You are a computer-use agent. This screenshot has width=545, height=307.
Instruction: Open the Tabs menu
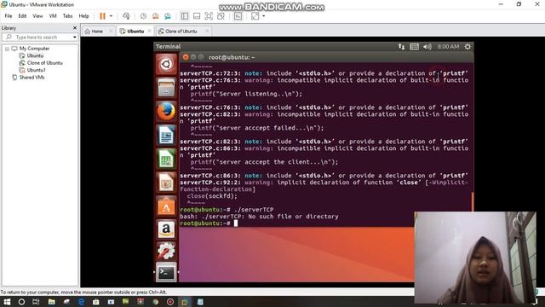67,16
